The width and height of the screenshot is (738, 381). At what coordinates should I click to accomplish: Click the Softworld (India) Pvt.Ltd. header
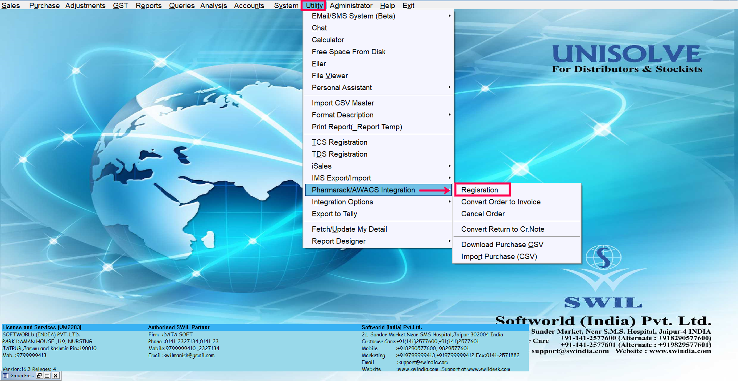[x=392, y=327]
